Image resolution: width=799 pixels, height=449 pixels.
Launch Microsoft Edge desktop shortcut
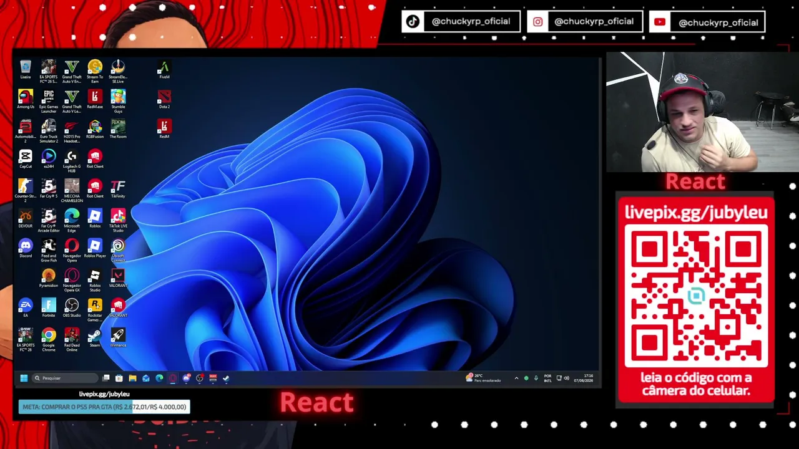tap(72, 221)
